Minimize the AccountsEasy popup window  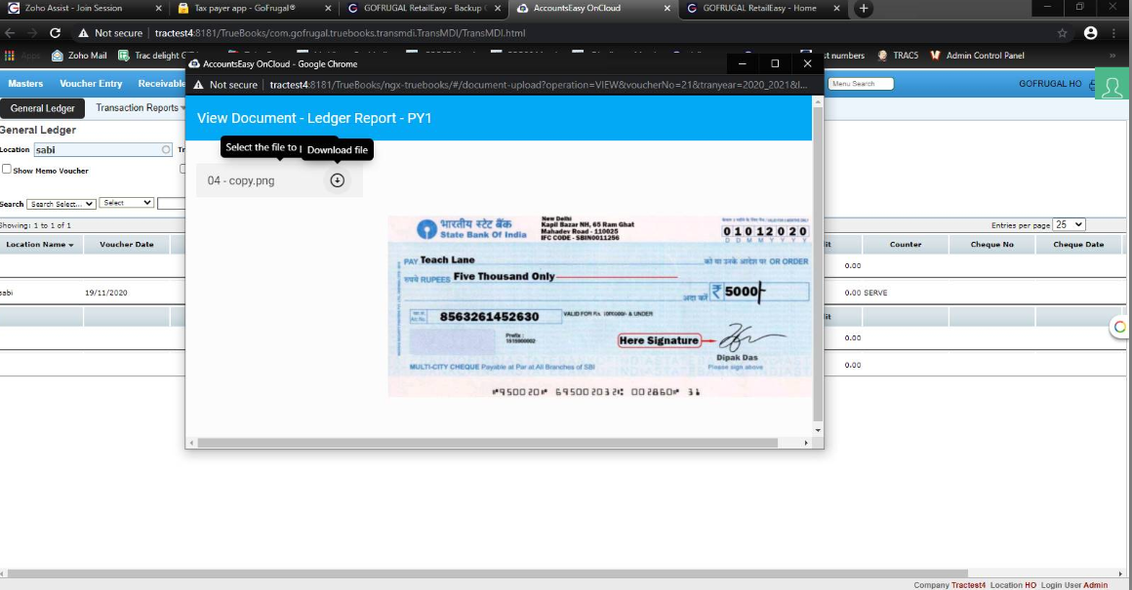tap(742, 63)
